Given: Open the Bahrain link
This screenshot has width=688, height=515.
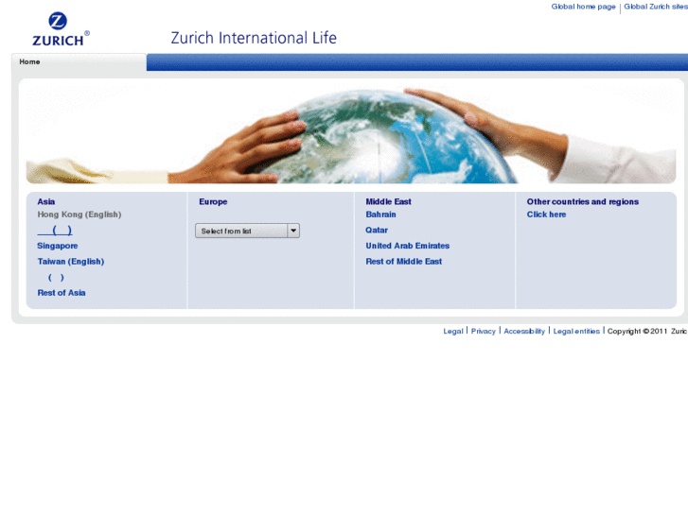Looking at the screenshot, I should 380,215.
